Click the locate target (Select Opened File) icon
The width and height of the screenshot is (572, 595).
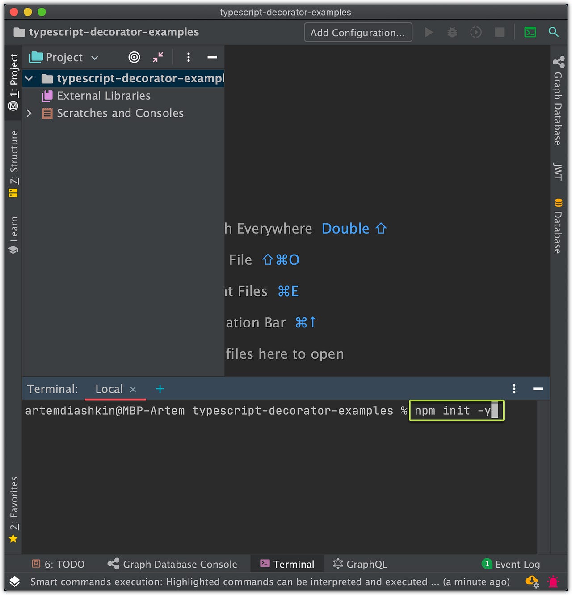[134, 57]
